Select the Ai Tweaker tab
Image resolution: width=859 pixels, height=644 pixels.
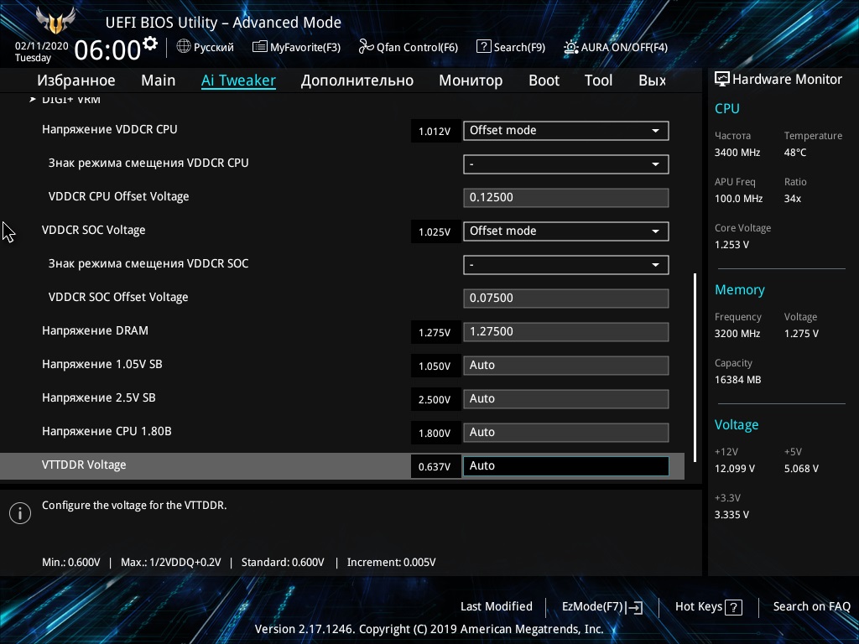click(x=238, y=80)
